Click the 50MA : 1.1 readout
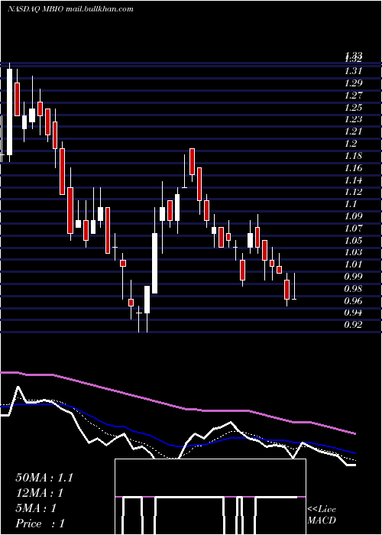 (x=44, y=478)
